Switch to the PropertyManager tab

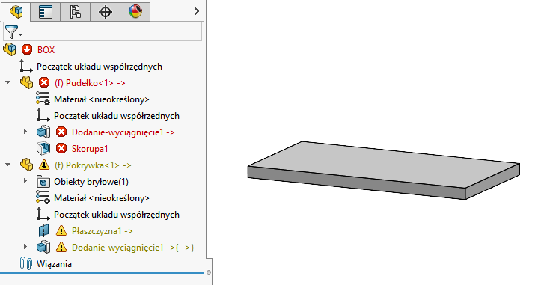pos(46,12)
